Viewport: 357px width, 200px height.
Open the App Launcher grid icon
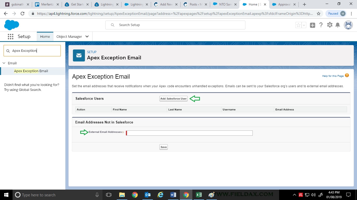pos(10,36)
